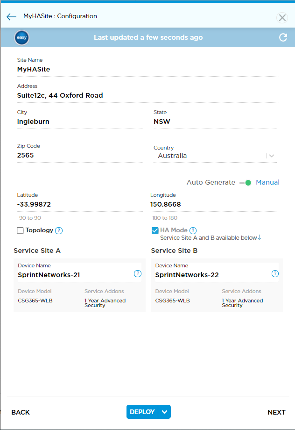Click the easy mode badge icon
295x430 pixels.
22,37
